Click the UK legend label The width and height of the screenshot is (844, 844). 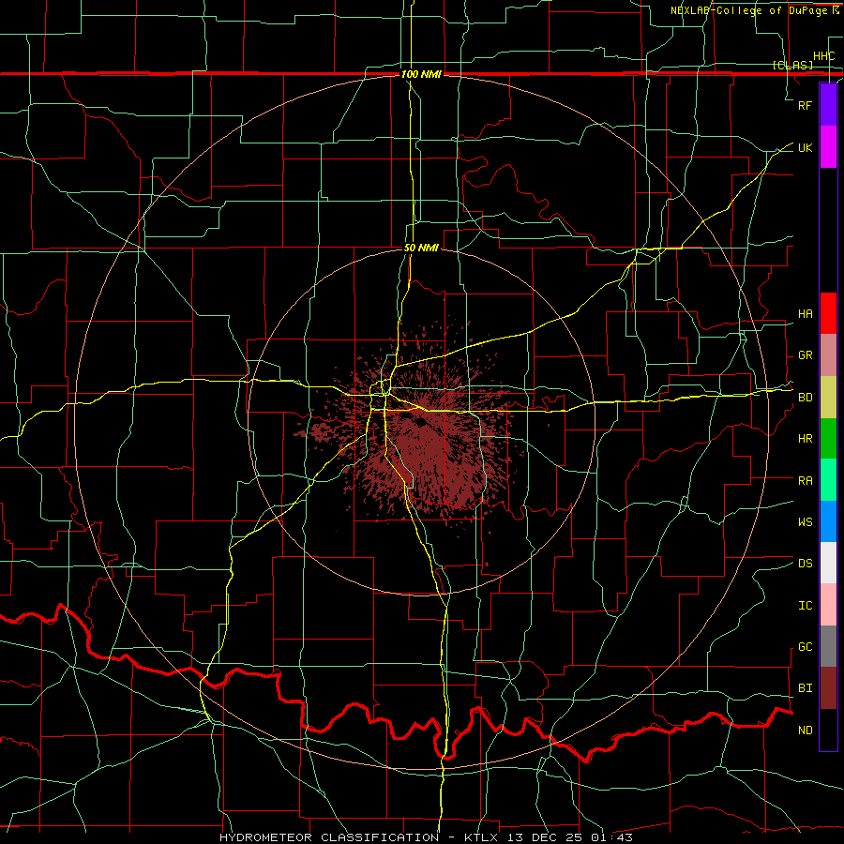[x=805, y=147]
